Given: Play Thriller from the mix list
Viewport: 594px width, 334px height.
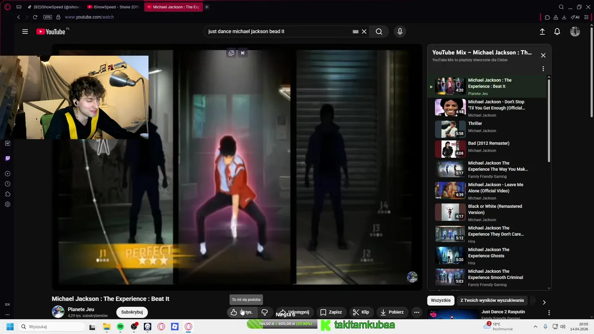Looking at the screenshot, I should click(487, 129).
